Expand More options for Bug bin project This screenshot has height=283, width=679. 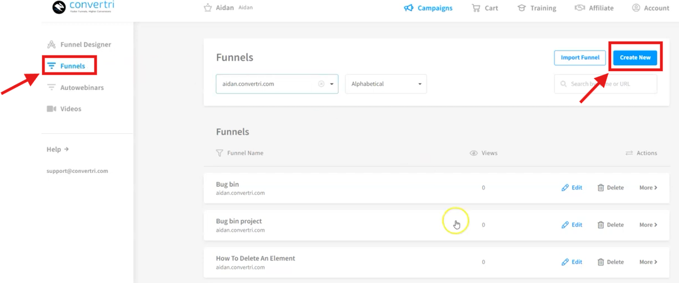(648, 225)
